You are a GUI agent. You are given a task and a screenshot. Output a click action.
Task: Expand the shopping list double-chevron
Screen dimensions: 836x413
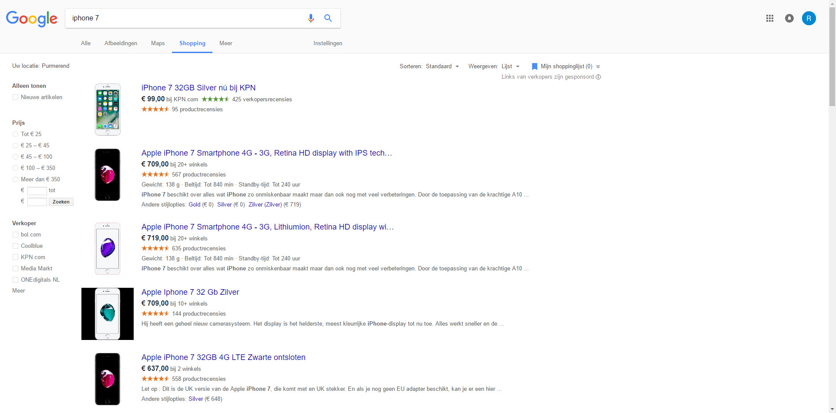tap(598, 67)
